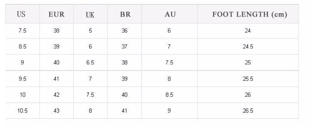Image resolution: width=317 pixels, height=126 pixels.
Task: Select the FOOT LENGTH (cm) header
Action: [248, 14]
